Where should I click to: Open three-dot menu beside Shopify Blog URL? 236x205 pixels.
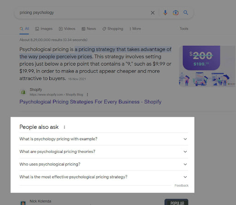87,95
